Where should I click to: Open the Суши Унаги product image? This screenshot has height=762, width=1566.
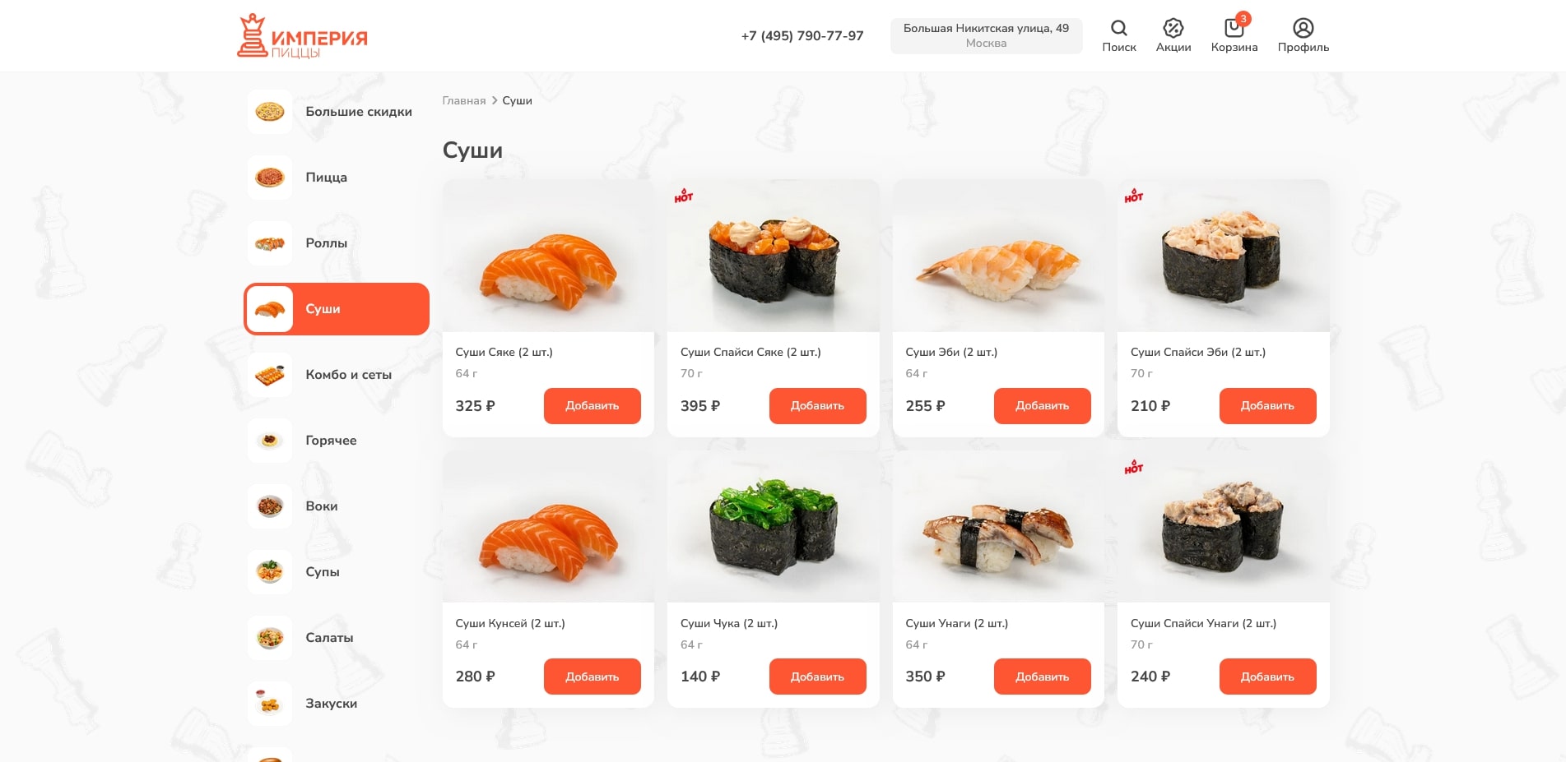pyautogui.click(x=998, y=526)
